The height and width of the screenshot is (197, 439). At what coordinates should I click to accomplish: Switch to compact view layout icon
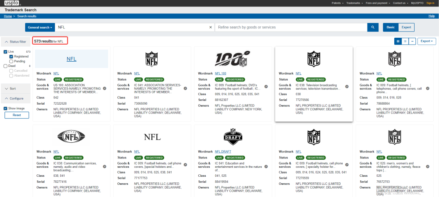coord(412,41)
